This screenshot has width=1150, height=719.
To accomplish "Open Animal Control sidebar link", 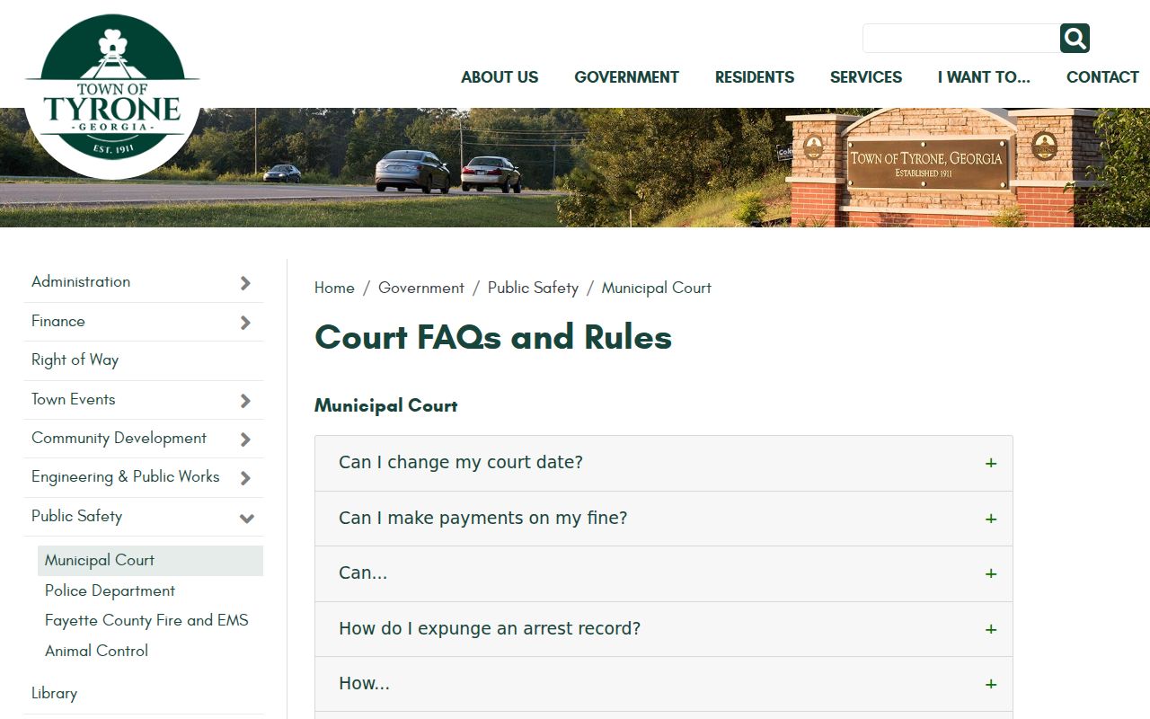I will (96, 651).
